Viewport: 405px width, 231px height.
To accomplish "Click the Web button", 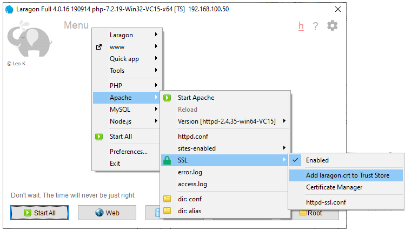I will pos(107,213).
